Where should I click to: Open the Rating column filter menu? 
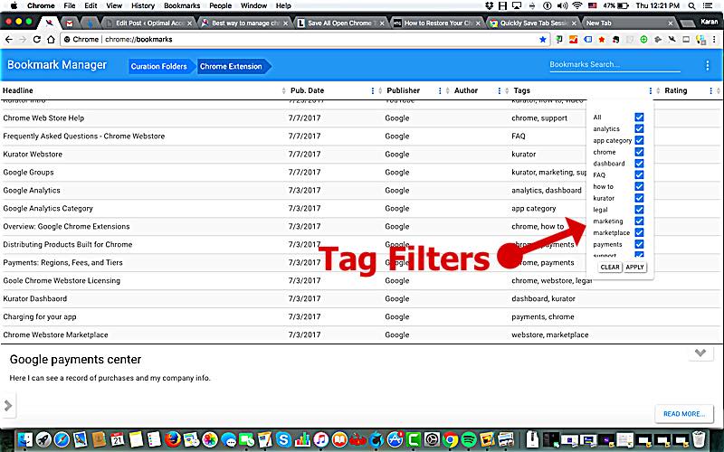710,91
